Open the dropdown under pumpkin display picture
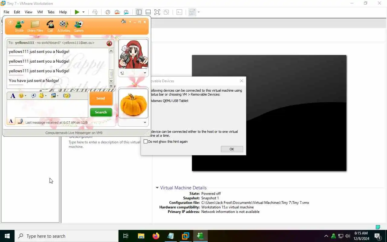 pos(145,123)
